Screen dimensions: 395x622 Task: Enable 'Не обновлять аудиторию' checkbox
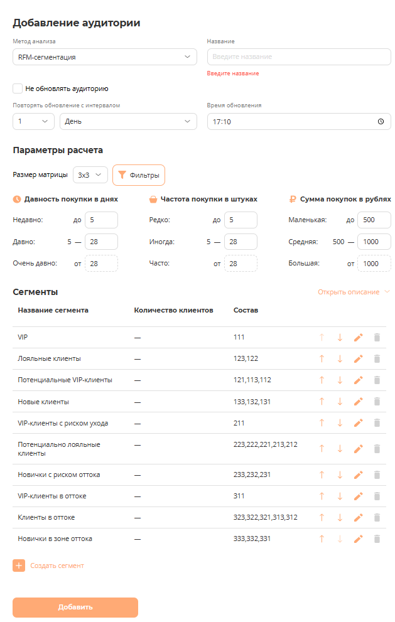click(18, 88)
